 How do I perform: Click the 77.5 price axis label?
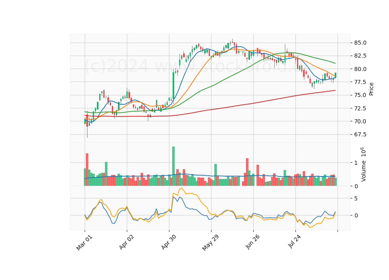[360, 82]
